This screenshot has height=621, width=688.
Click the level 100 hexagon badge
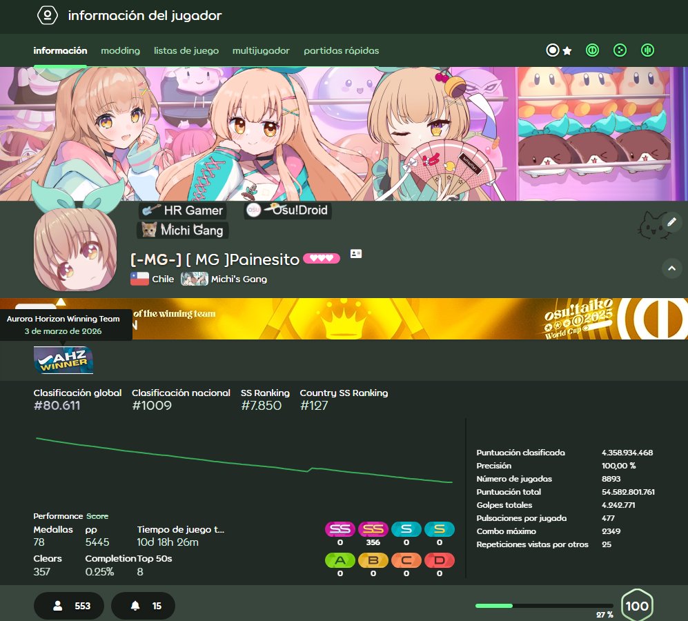(x=637, y=606)
